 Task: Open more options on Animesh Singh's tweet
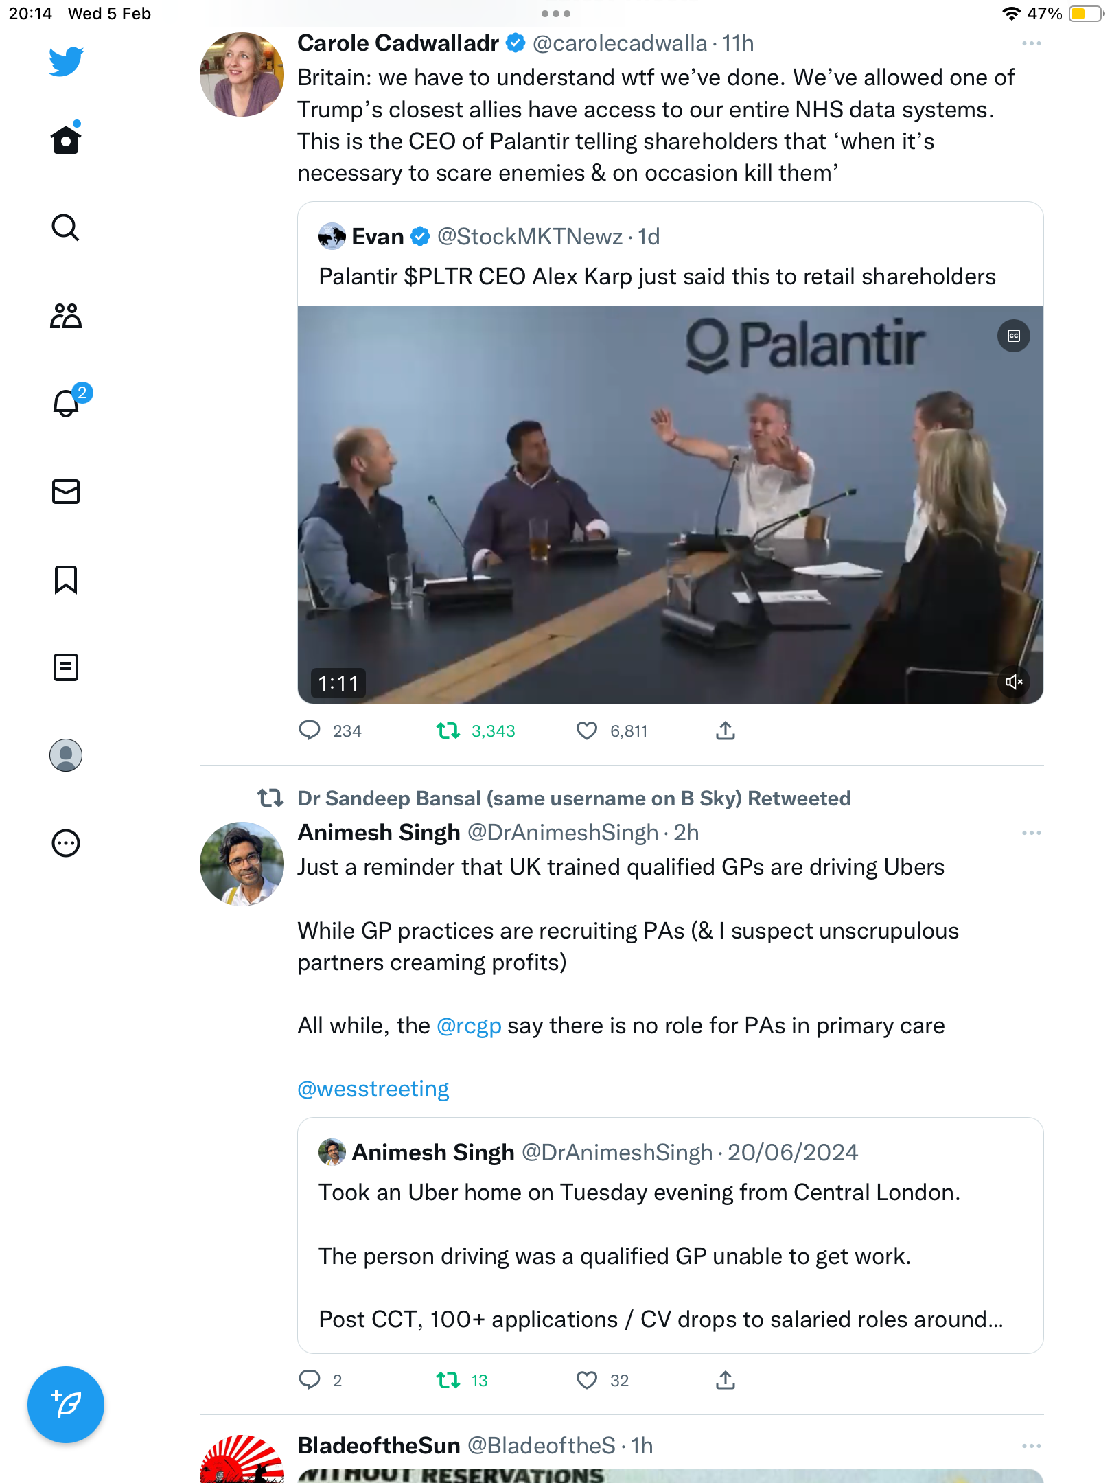coord(1031,833)
